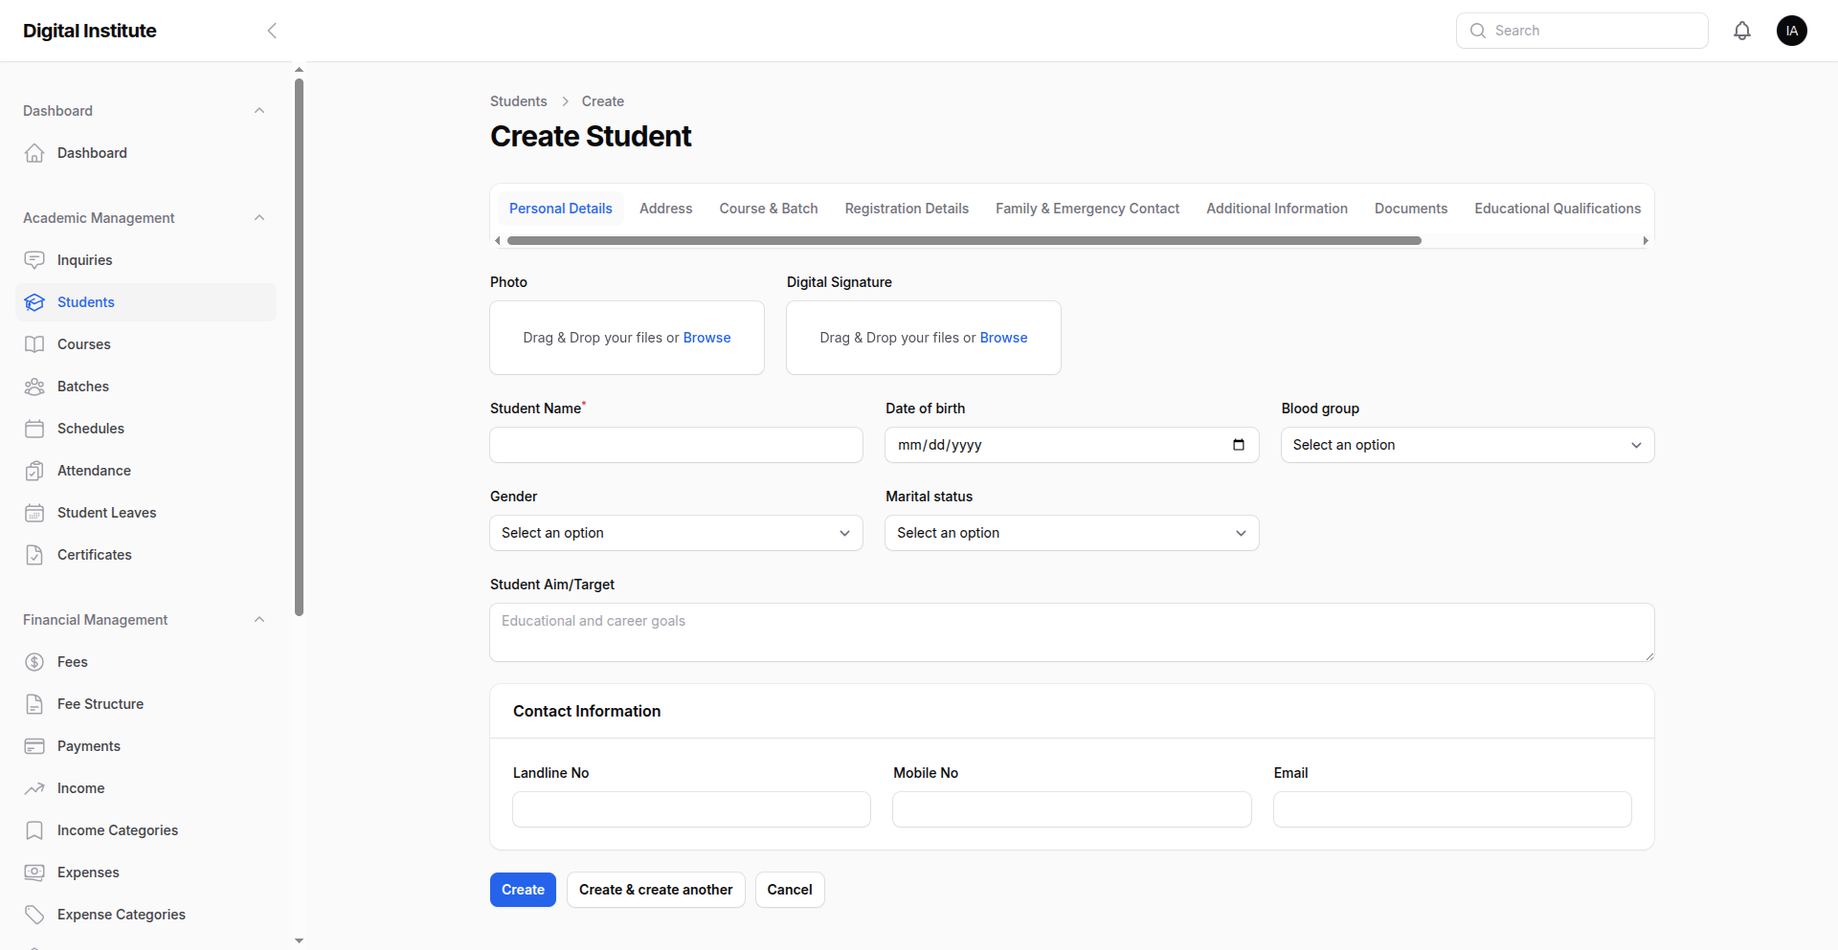The image size is (1838, 950).
Task: Select Students in the sidebar
Action: [x=85, y=301]
